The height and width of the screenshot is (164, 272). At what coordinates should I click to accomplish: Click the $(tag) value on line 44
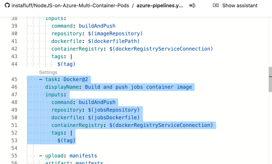coord(66,64)
